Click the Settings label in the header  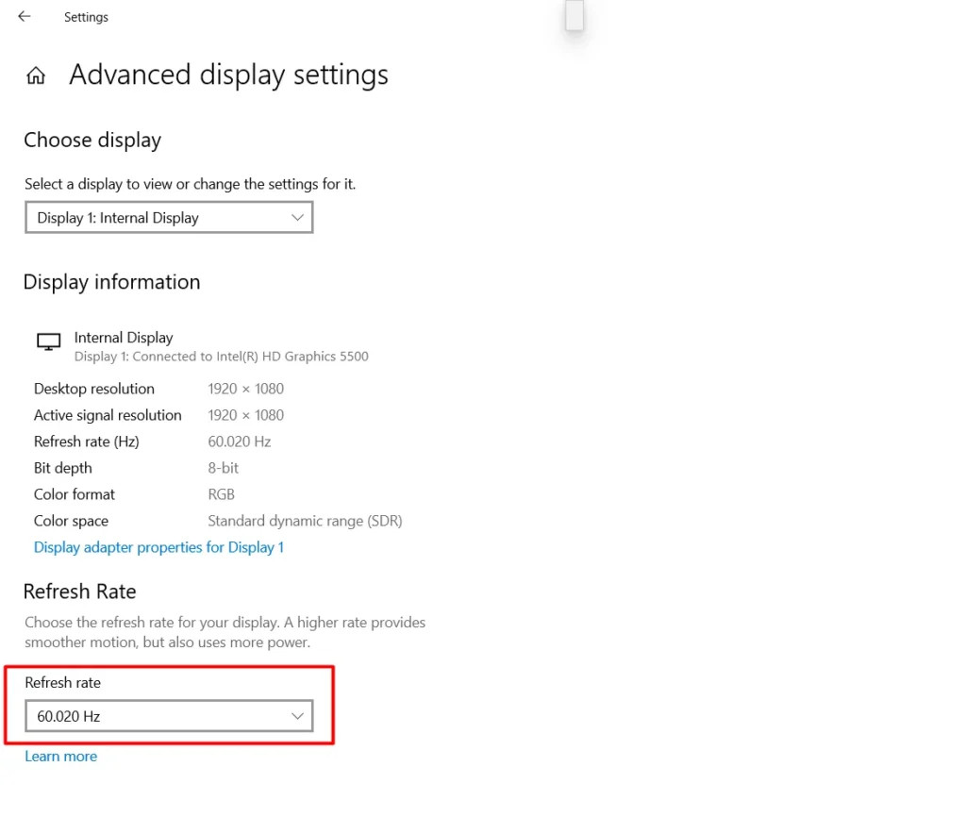click(x=86, y=16)
